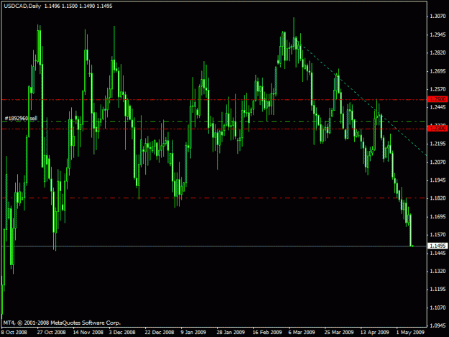449x337 pixels.
Task: Click the 8 Oct 2008 date label
Action: (x=14, y=333)
